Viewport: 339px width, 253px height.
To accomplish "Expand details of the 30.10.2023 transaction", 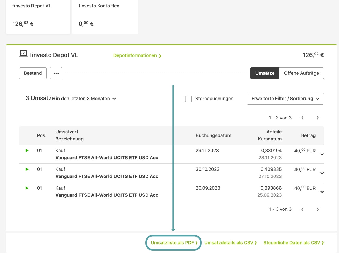I will point(322,173).
